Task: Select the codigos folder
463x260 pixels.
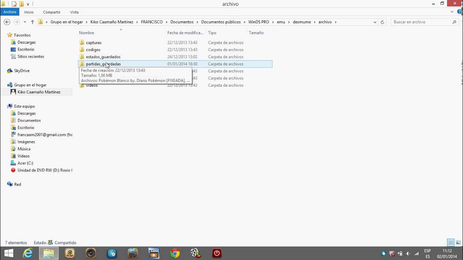Action: point(93,50)
